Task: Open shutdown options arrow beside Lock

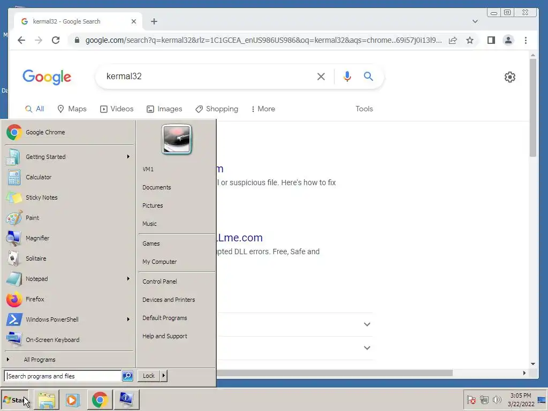Action: coord(164,376)
